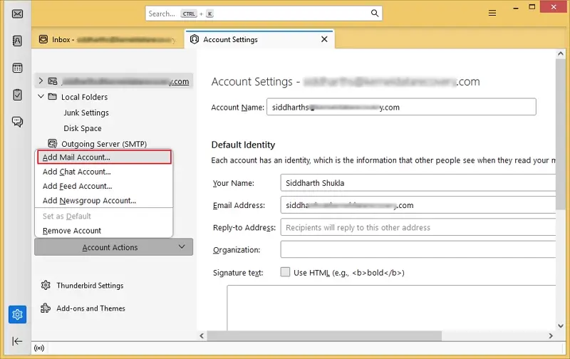Expand the mail account tree node

point(41,80)
